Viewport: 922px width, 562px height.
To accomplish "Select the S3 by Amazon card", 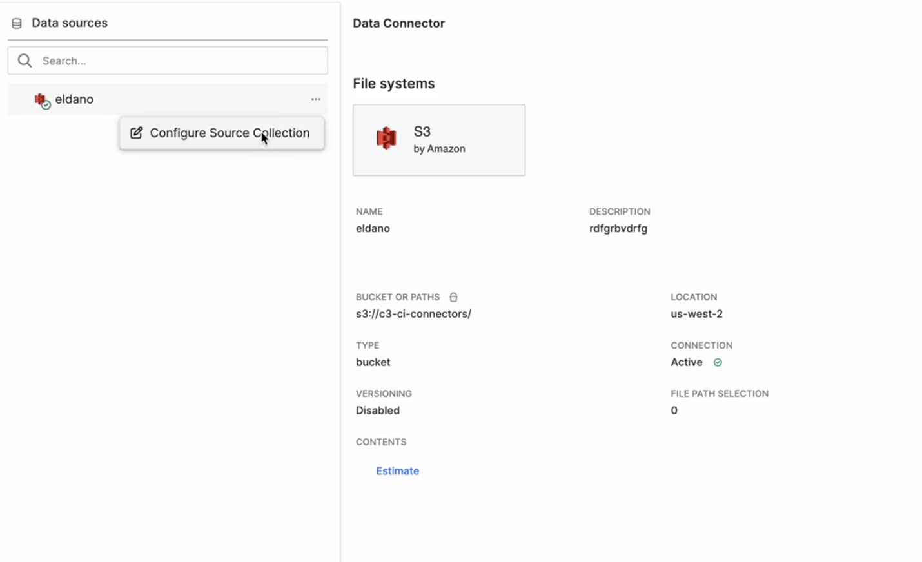I will [438, 140].
